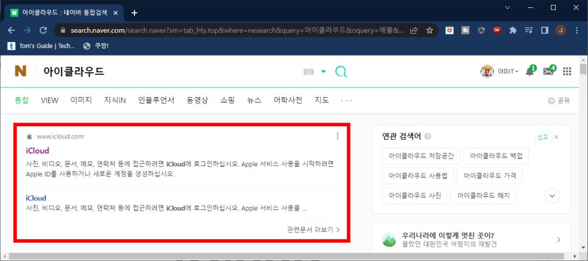Click the Naver N logo
Viewport: 588px width, 261px height.
pos(20,71)
